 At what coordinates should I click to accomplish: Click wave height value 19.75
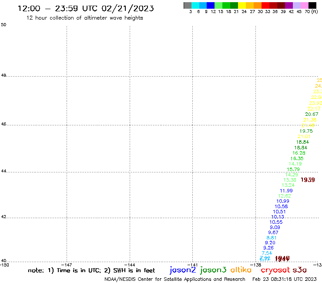tap(306, 131)
